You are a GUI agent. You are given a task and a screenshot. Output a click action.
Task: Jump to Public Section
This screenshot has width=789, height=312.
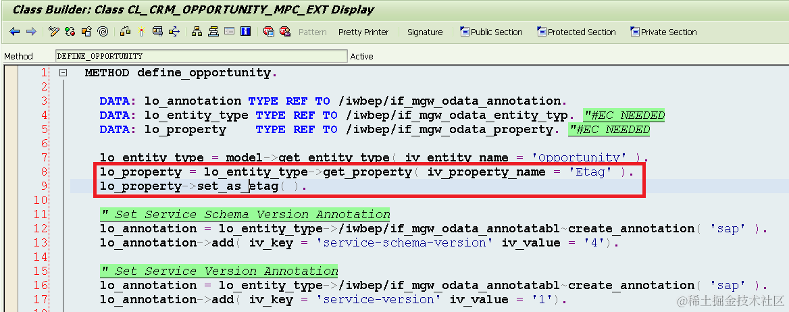(491, 32)
